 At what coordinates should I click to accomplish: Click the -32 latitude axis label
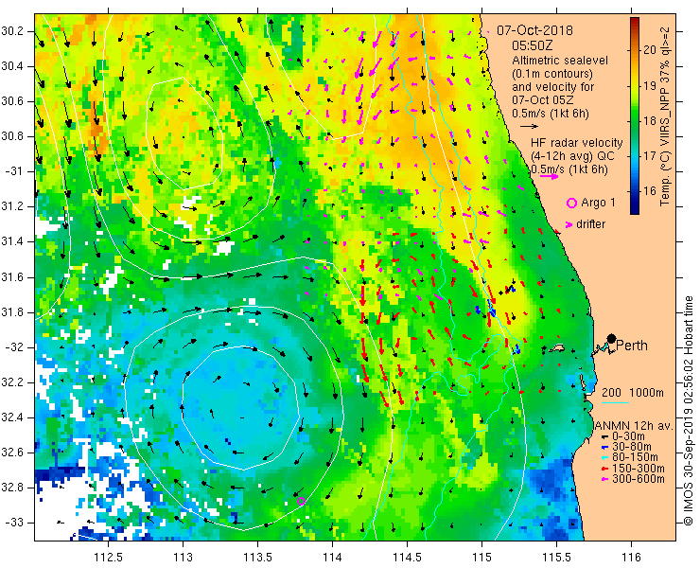pos(15,347)
